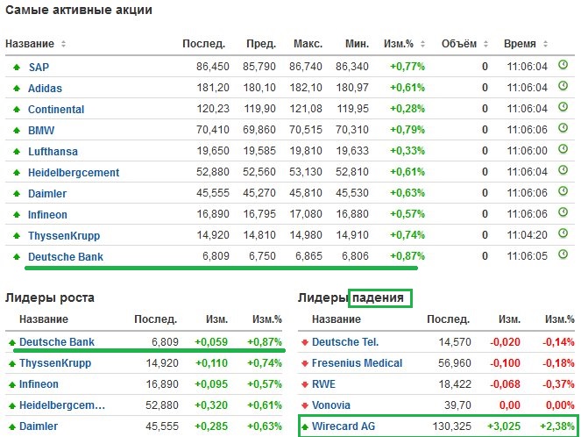Sort table by Изм.% column arrows
This screenshot has width=581, height=437.
click(422, 44)
